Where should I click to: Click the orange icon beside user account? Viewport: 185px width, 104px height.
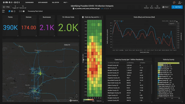174,2
